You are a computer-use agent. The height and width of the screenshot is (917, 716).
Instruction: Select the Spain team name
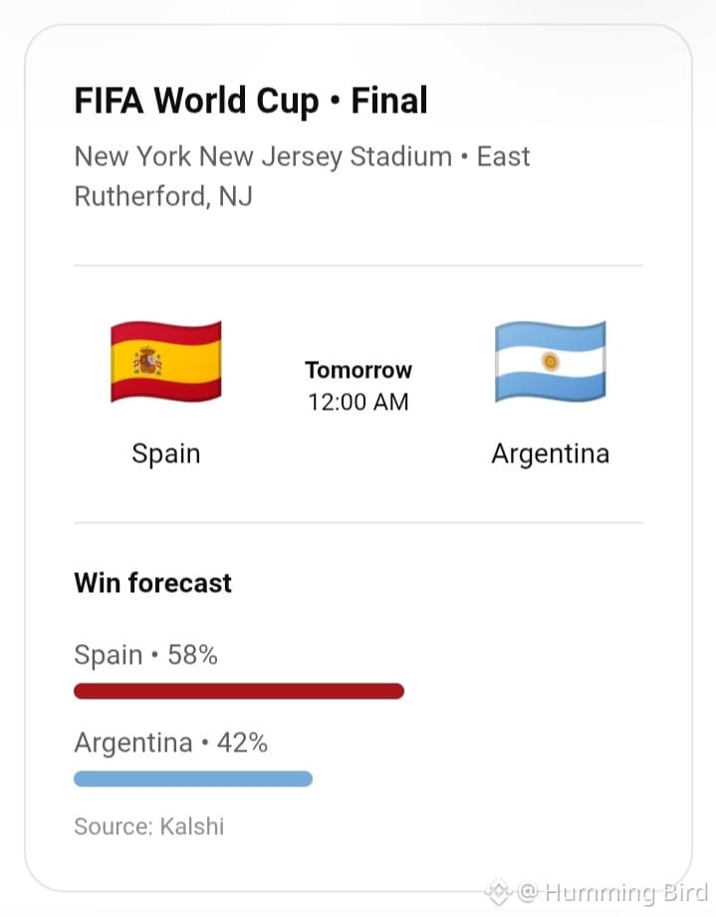pos(166,454)
